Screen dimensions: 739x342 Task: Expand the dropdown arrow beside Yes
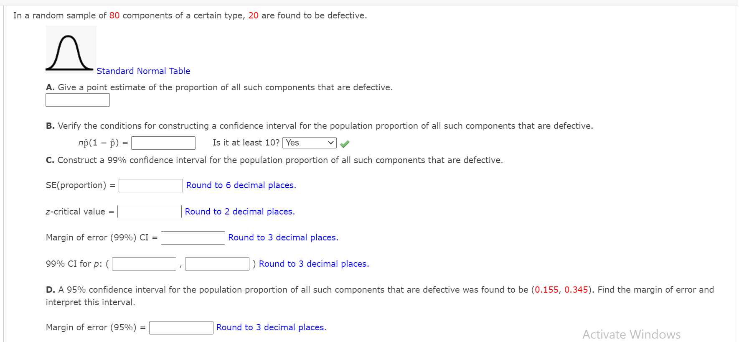click(330, 143)
